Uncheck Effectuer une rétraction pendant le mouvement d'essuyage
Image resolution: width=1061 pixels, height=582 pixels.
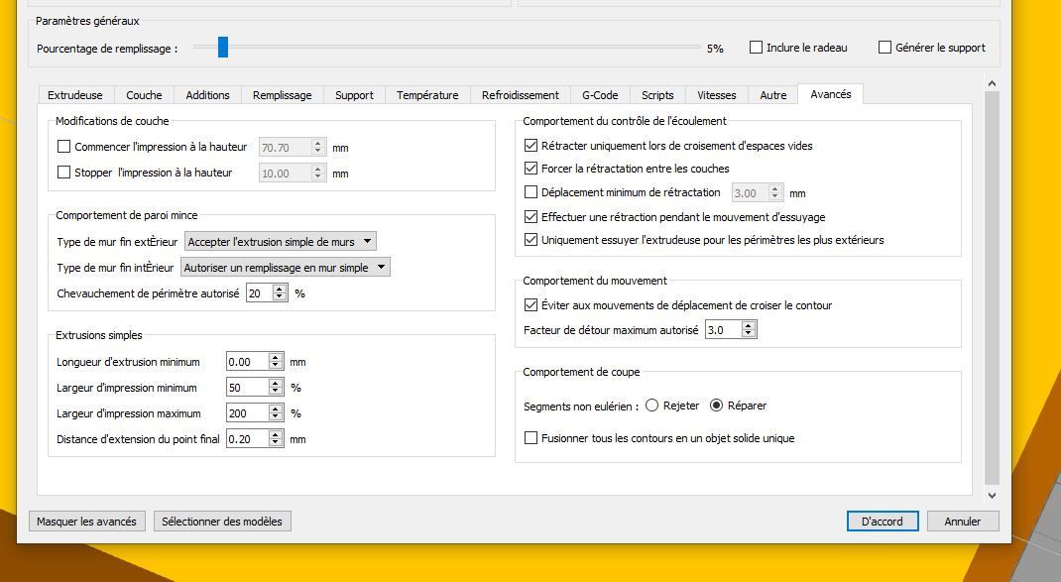tap(531, 216)
